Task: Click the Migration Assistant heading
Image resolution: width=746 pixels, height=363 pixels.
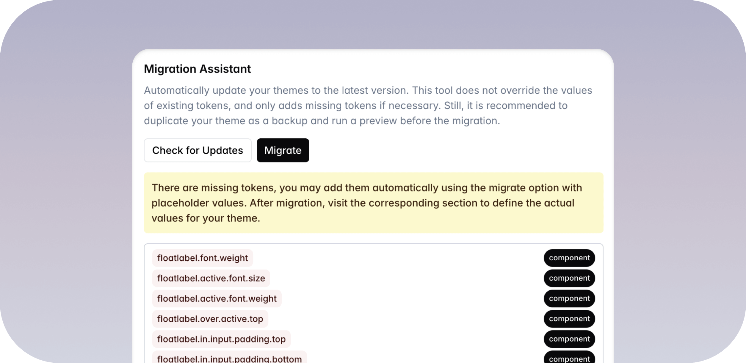Action: pyautogui.click(x=197, y=69)
